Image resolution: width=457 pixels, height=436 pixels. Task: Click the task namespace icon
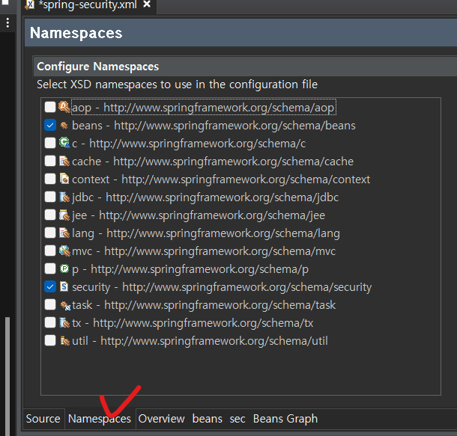[65, 305]
